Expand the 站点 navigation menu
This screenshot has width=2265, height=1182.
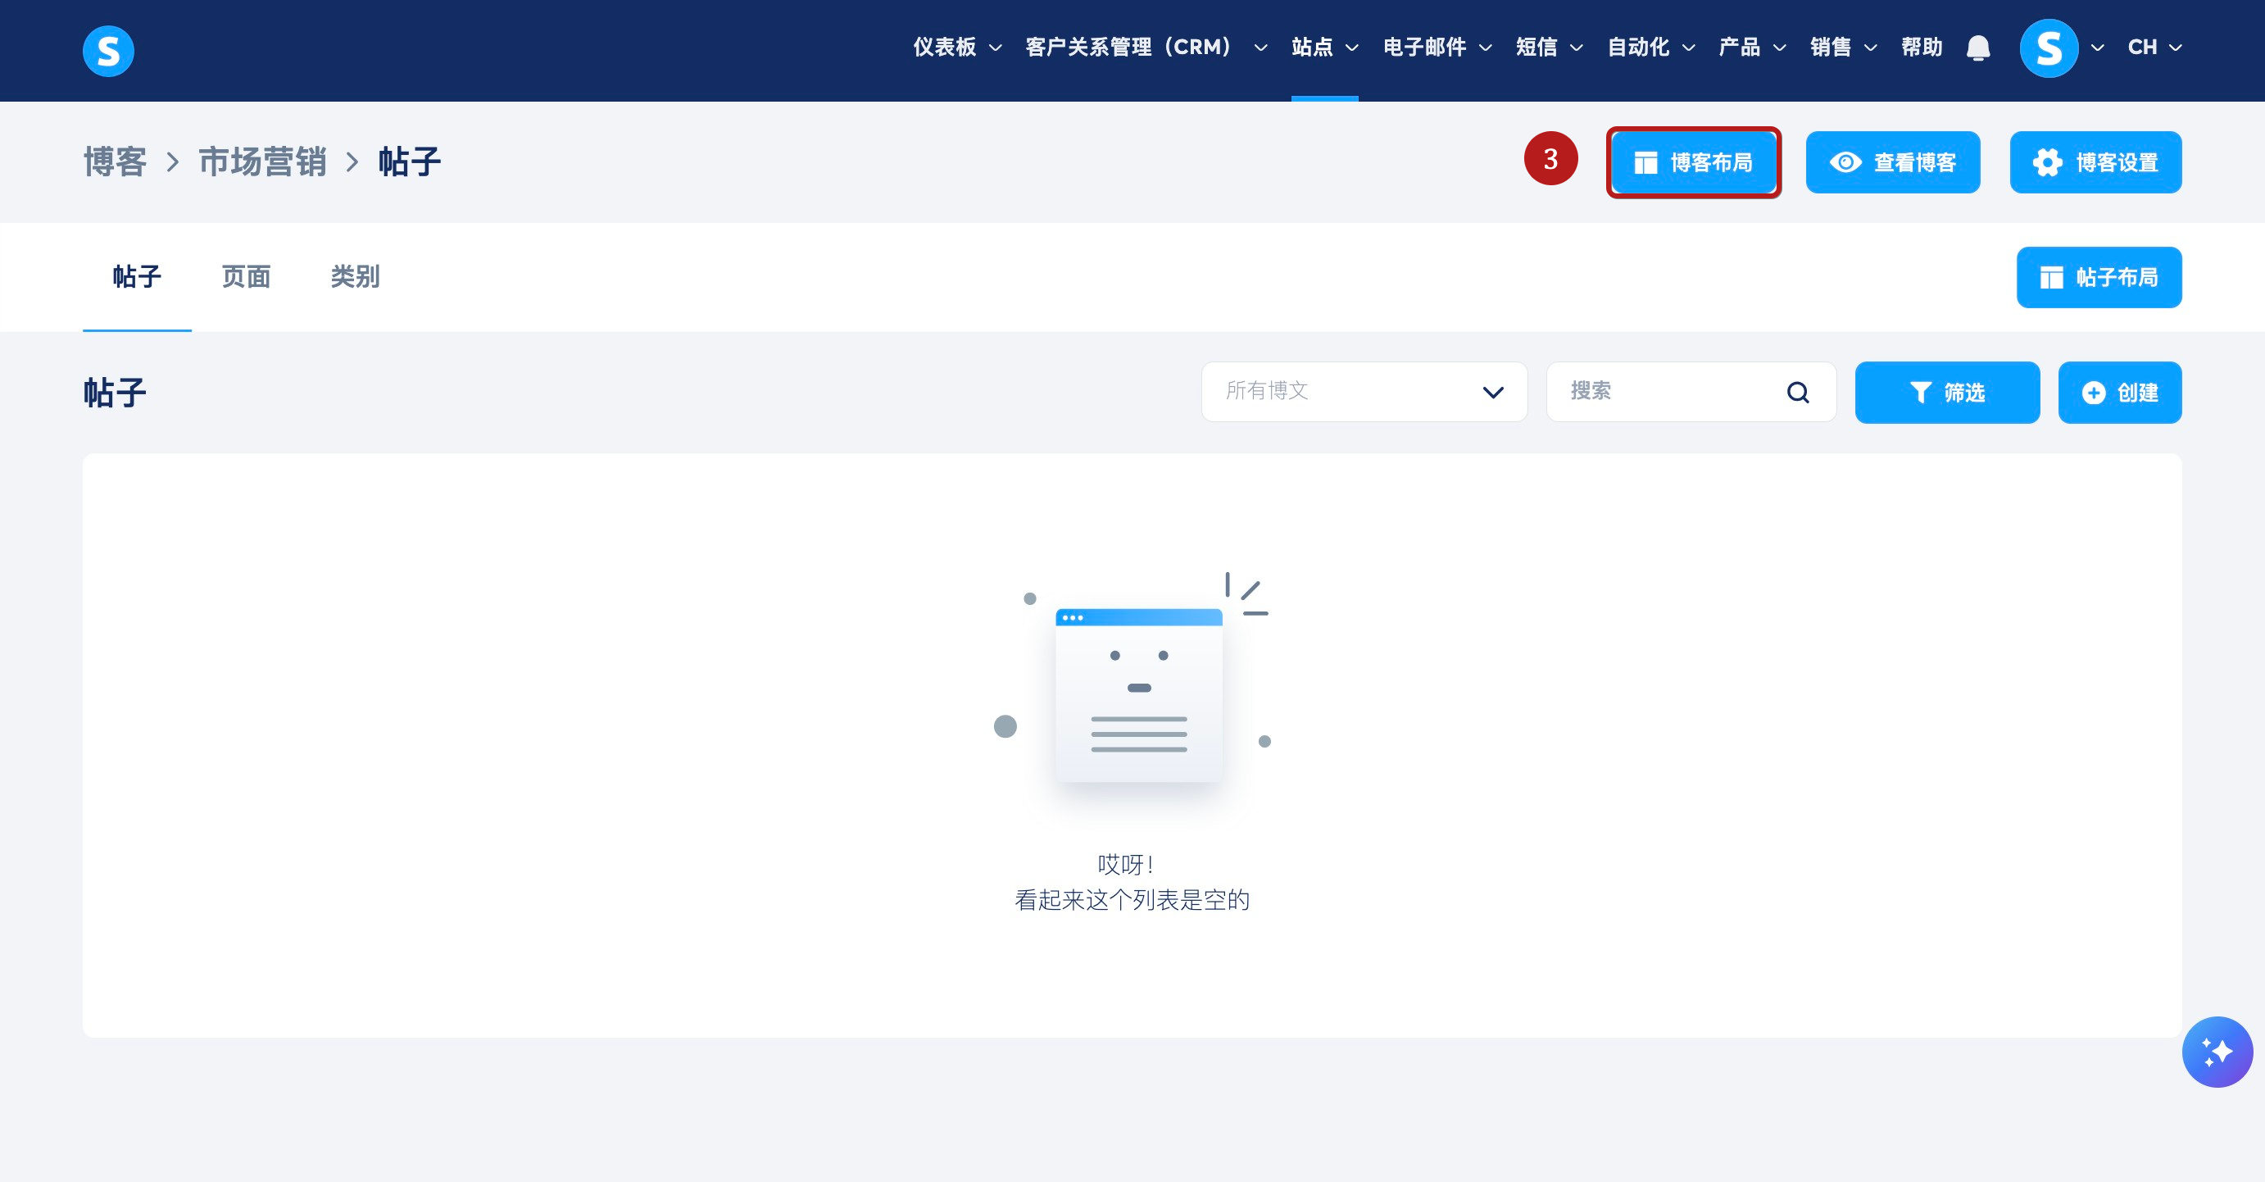(1323, 48)
